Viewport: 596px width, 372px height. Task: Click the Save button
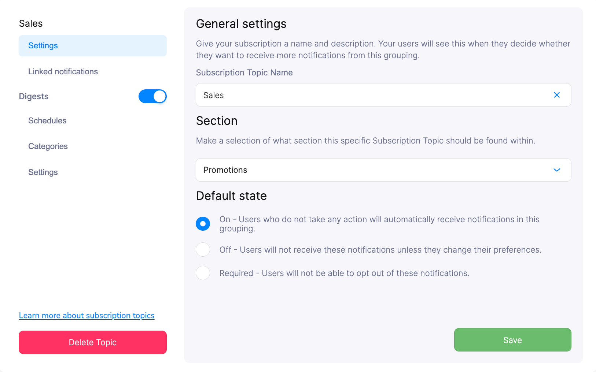click(x=512, y=340)
